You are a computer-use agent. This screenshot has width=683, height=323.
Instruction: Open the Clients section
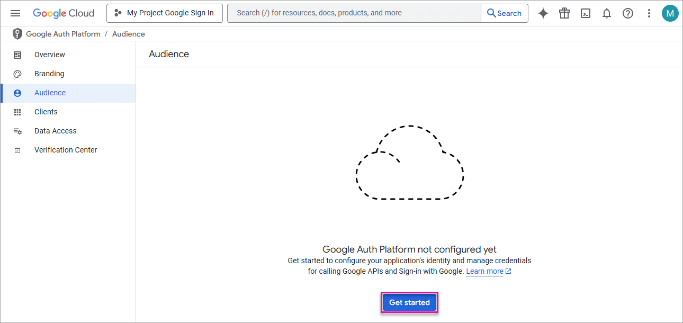pyautogui.click(x=46, y=112)
